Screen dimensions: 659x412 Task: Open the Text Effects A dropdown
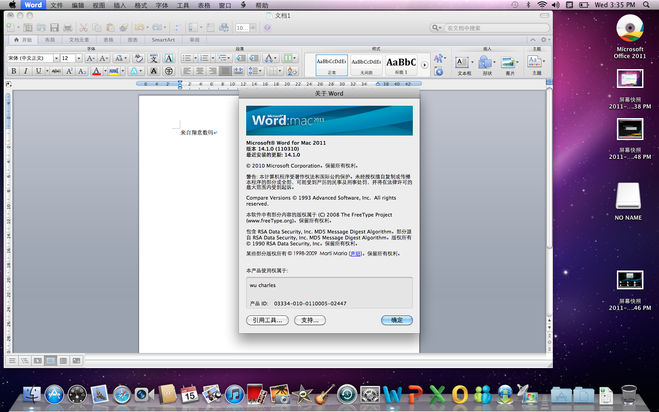(136, 71)
